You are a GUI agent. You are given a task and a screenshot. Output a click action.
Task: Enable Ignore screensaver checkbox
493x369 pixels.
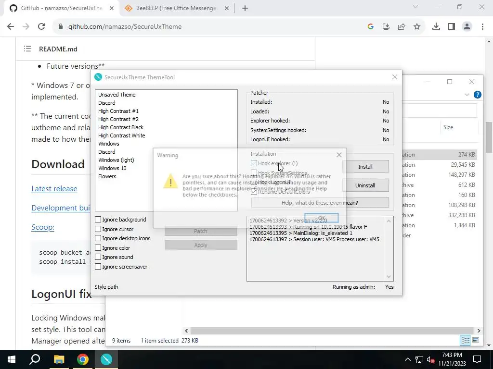(98, 266)
